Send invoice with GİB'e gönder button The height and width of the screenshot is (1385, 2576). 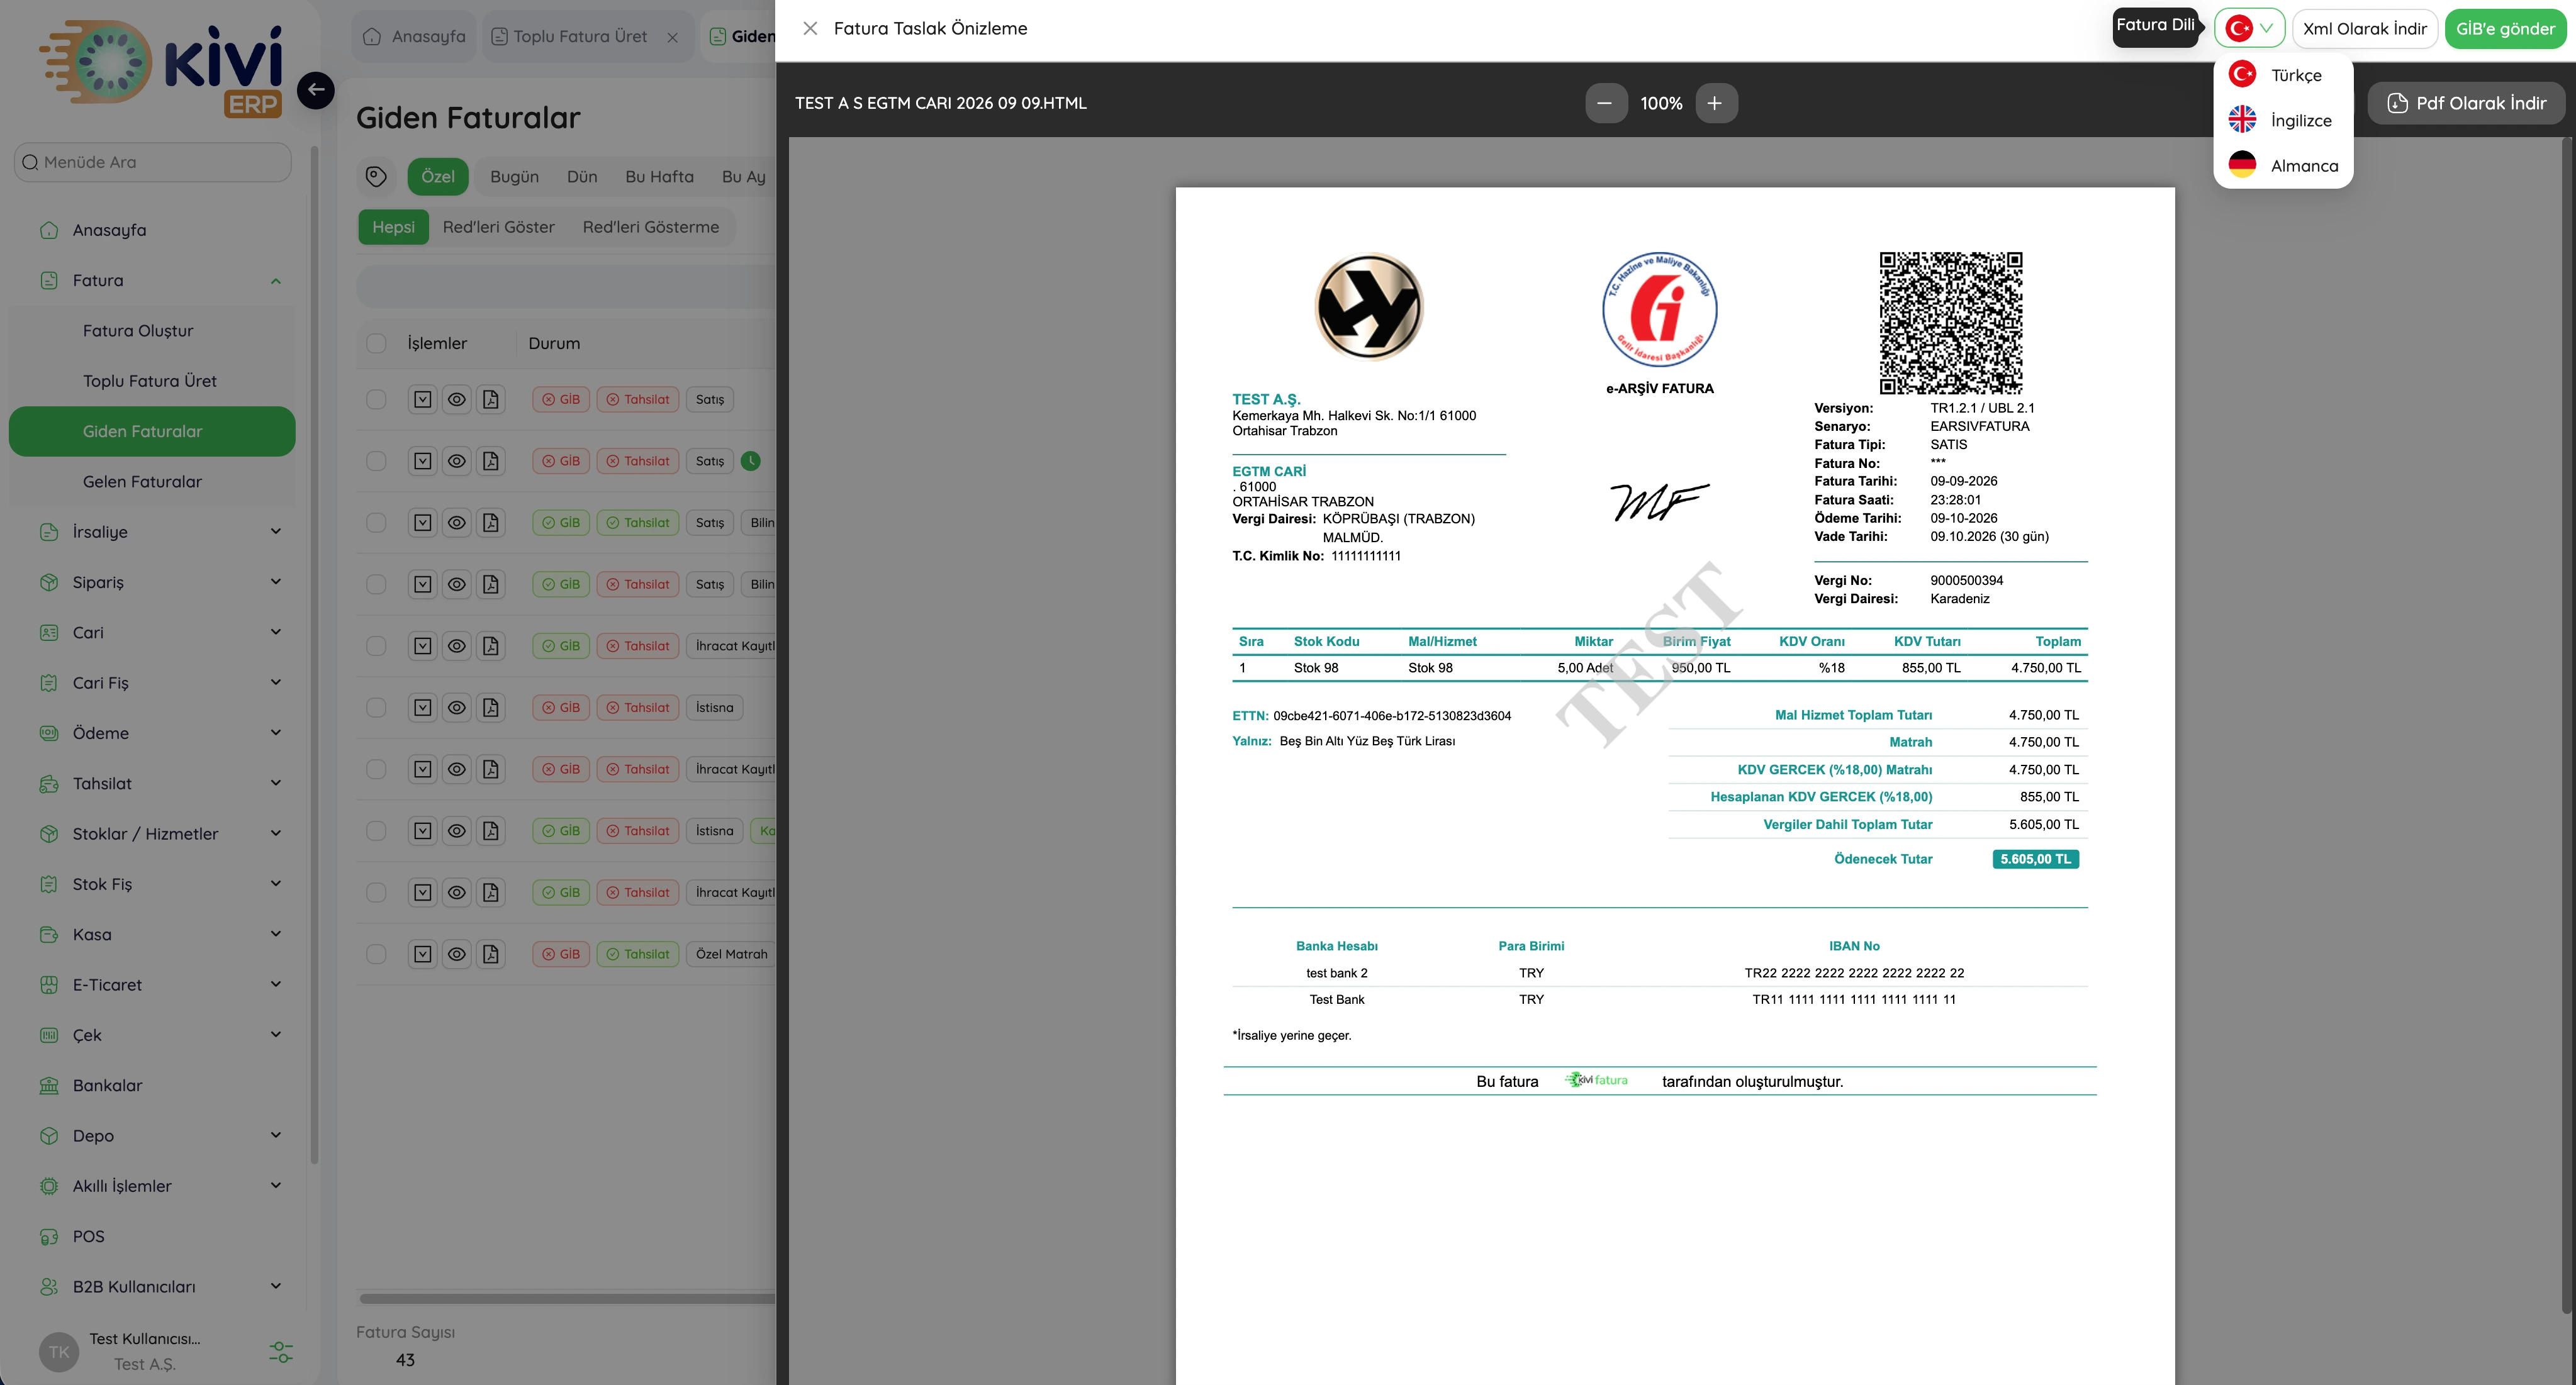tap(2505, 28)
